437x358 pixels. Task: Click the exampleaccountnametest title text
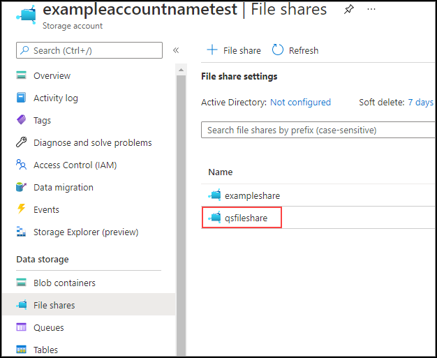click(140, 9)
